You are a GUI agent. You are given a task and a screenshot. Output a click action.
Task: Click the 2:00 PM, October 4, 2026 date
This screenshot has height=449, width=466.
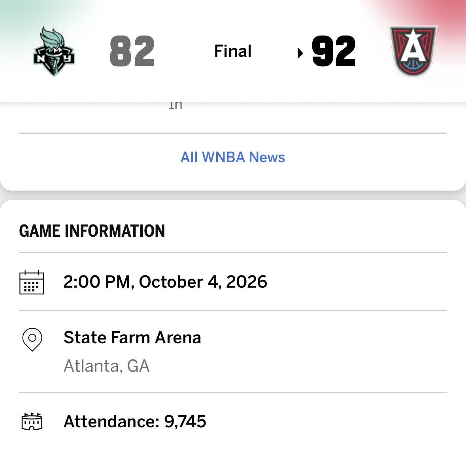coord(165,282)
